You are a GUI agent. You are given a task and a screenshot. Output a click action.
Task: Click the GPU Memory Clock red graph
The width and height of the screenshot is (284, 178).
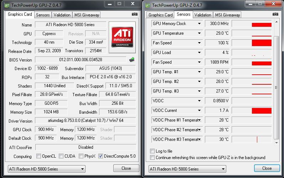262,25
